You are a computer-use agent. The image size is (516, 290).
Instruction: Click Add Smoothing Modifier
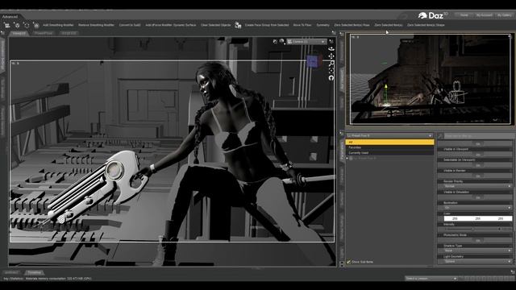(58, 25)
